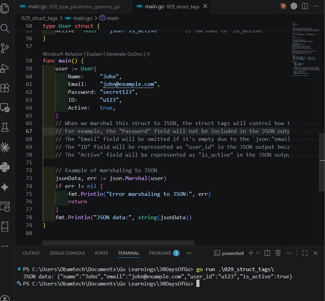Open editor More Actions ellipsis menu
Screen dimensions: 325x301
tap(315, 6)
